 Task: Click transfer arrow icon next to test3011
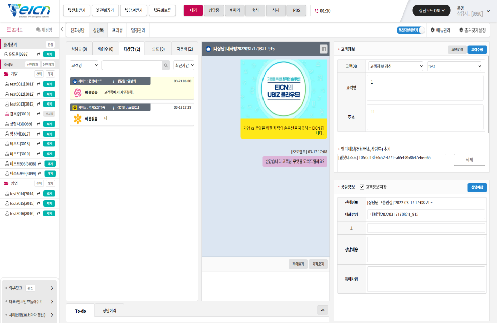tap(39, 84)
